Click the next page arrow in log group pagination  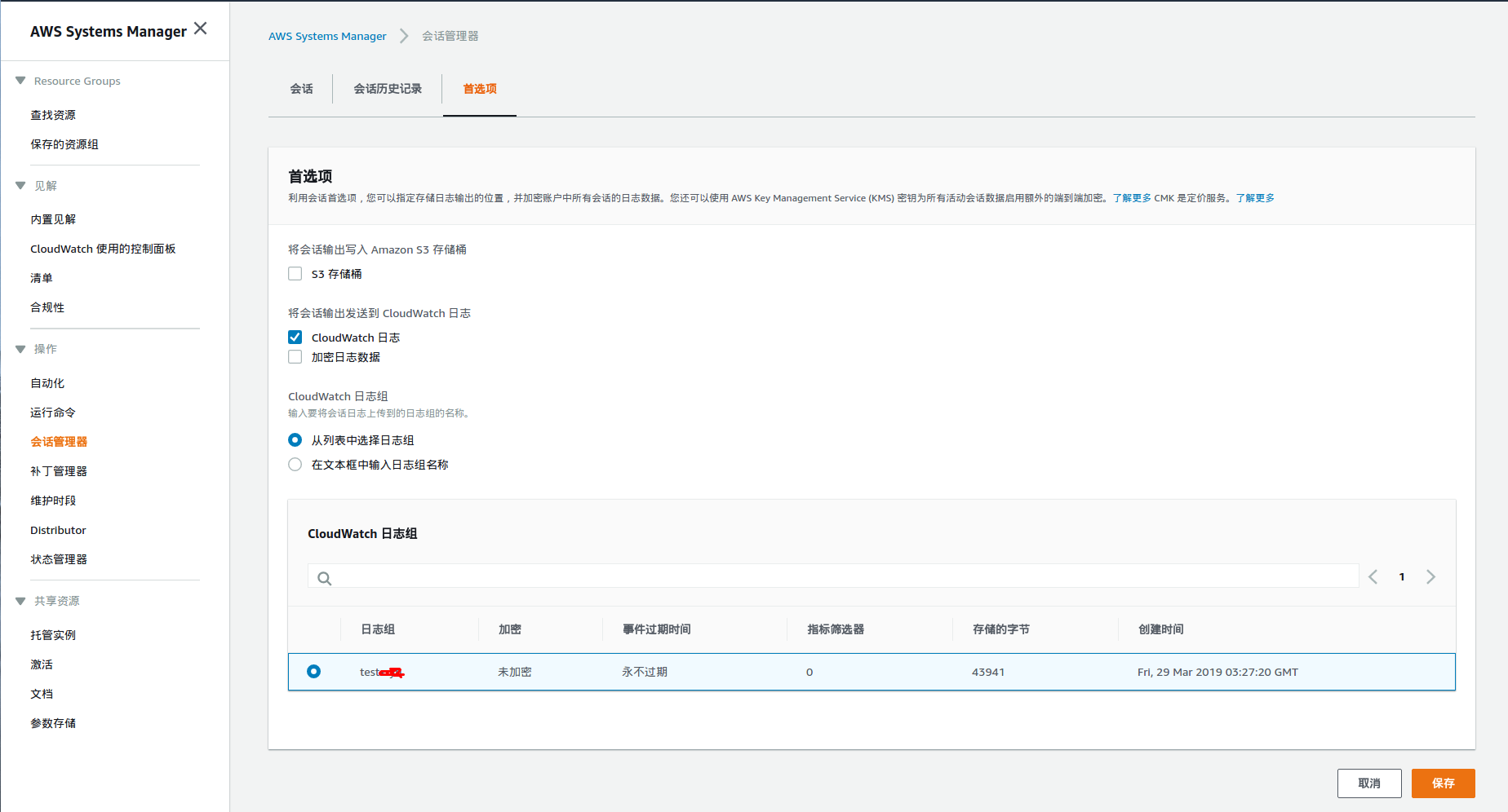[1430, 576]
